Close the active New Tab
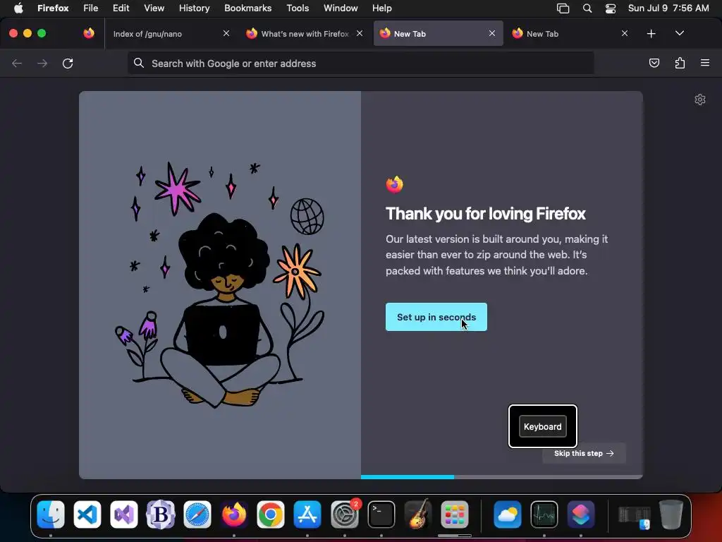The image size is (722, 542). [491, 33]
